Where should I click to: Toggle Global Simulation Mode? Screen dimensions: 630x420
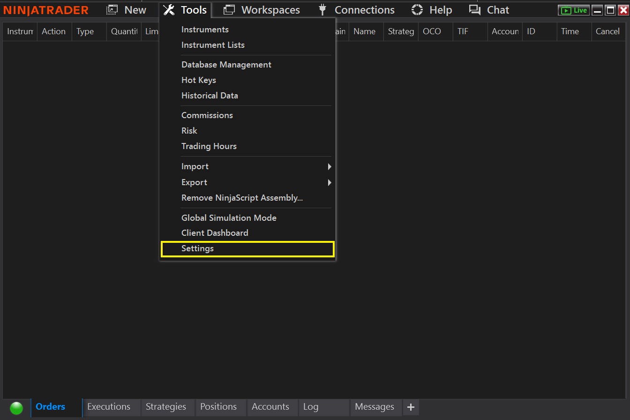[229, 217]
